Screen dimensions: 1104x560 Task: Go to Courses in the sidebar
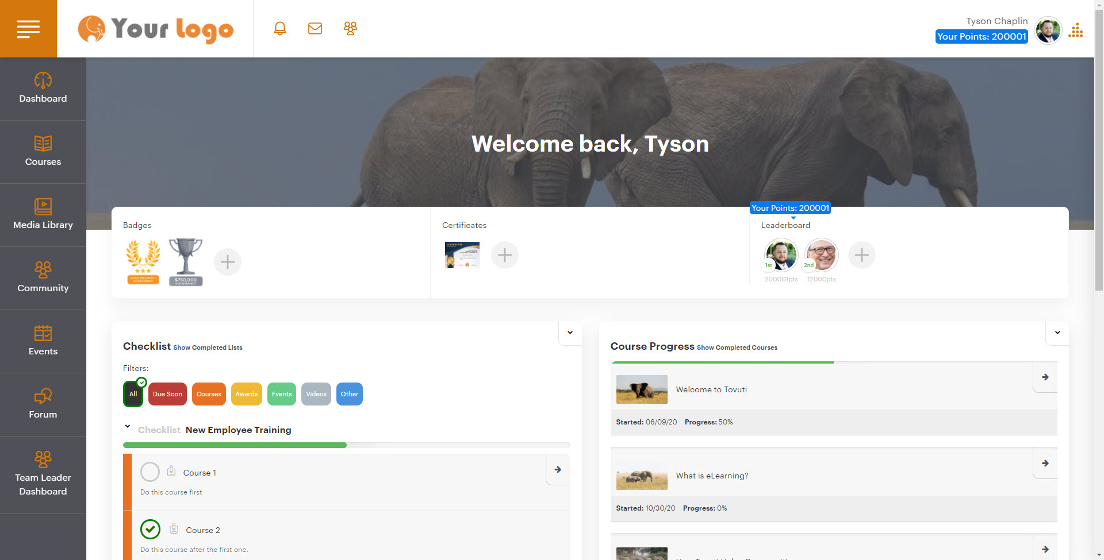pos(43,152)
